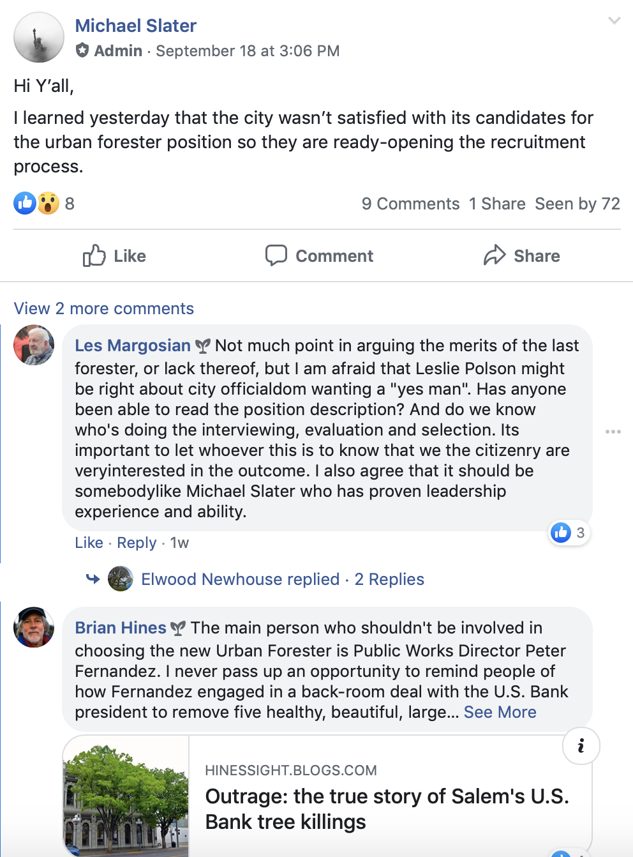Reply to Les Margosian's comment
The height and width of the screenshot is (857, 633).
coord(137,543)
